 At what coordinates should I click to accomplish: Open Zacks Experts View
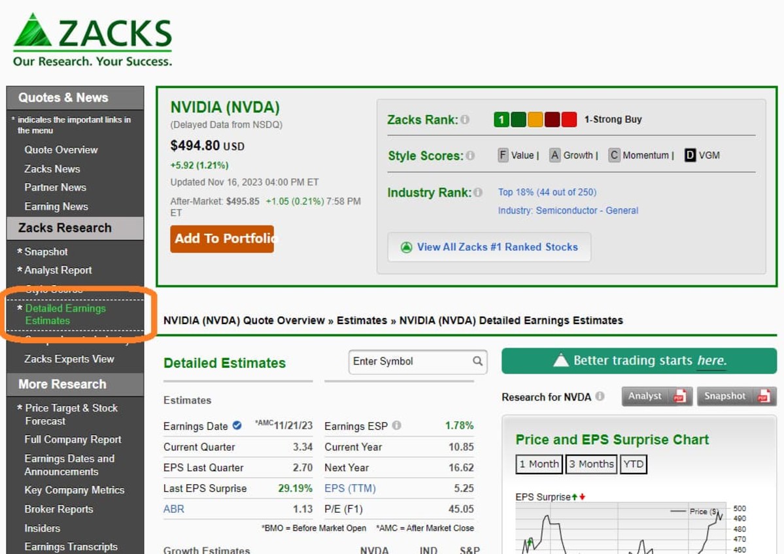pyautogui.click(x=69, y=359)
